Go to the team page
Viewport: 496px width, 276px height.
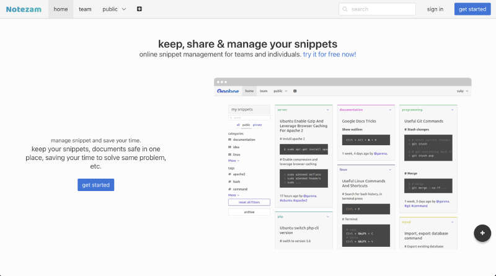point(85,9)
